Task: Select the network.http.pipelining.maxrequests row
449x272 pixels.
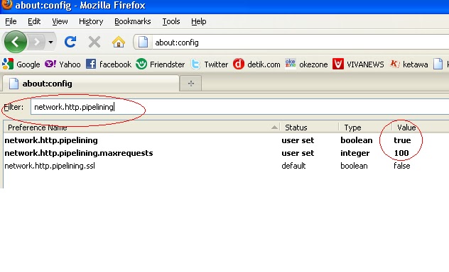Action: 226,153
